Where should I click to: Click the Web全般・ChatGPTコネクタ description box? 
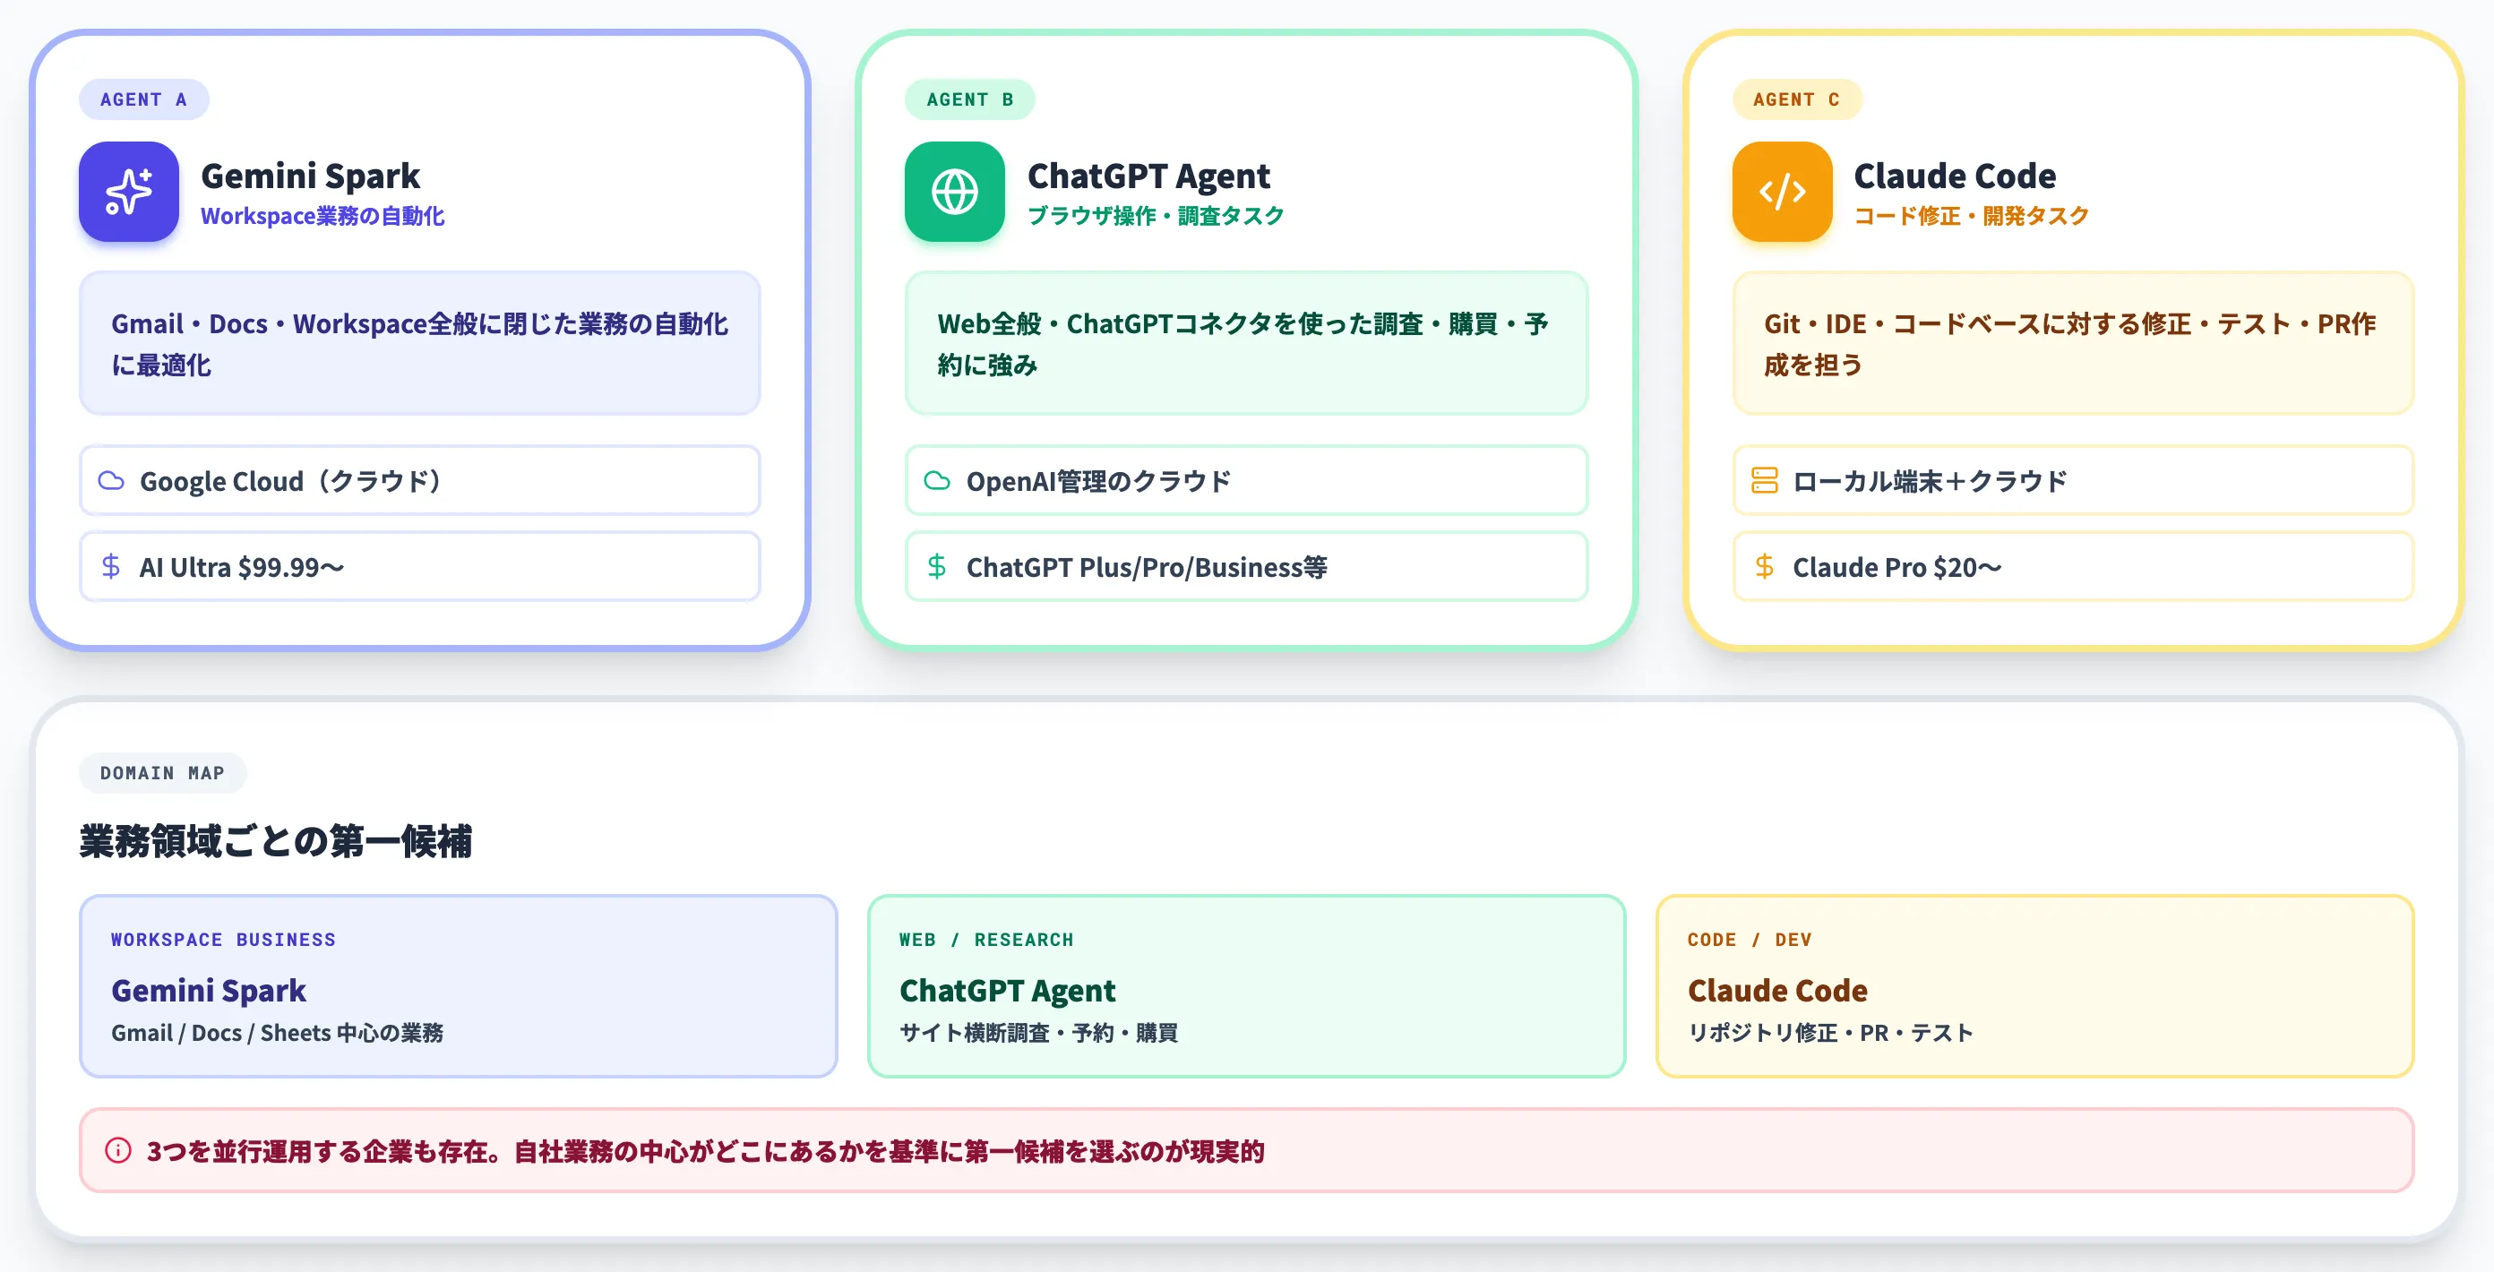1246,344
